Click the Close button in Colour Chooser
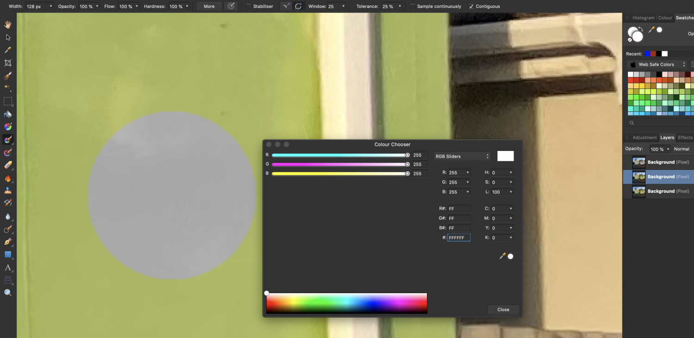Image resolution: width=694 pixels, height=338 pixels. click(503, 309)
